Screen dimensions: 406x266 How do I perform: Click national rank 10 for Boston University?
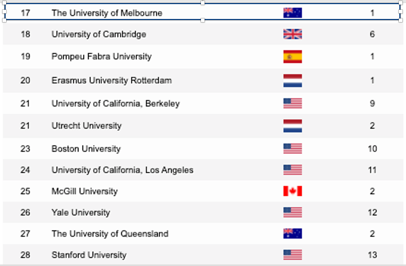point(372,149)
